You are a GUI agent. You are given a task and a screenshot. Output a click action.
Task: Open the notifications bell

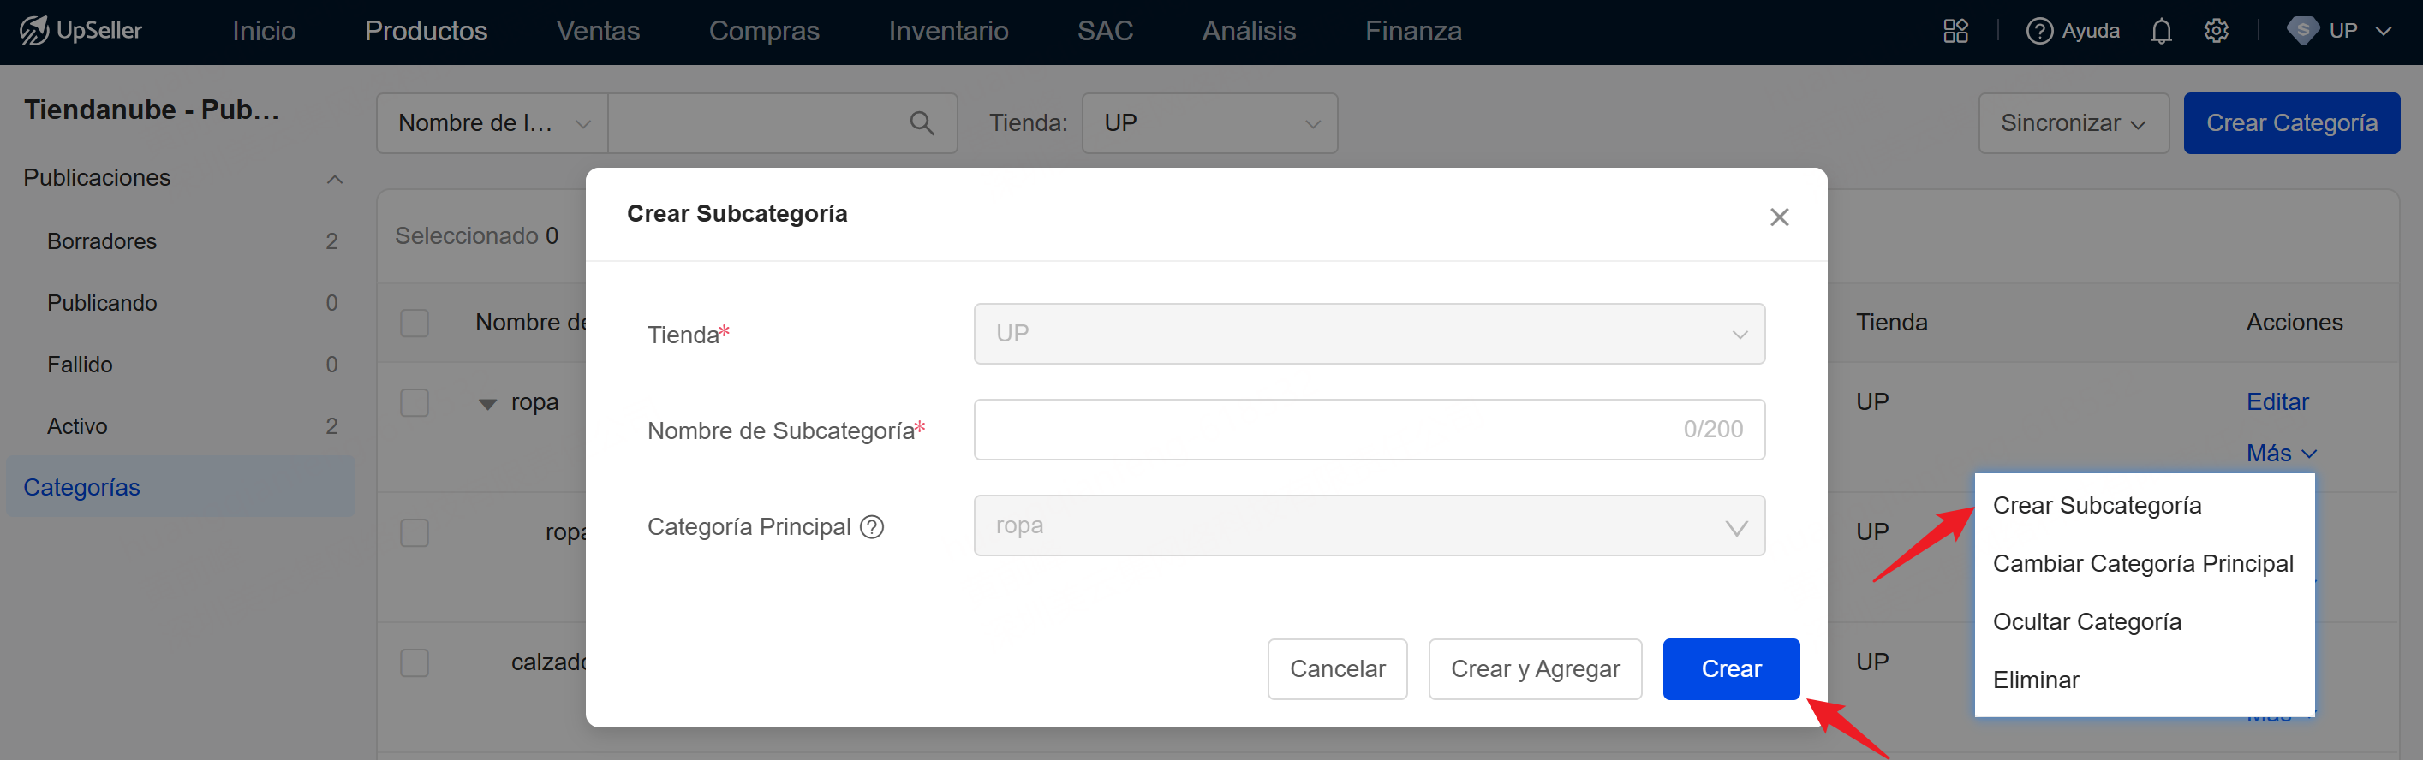click(2161, 31)
